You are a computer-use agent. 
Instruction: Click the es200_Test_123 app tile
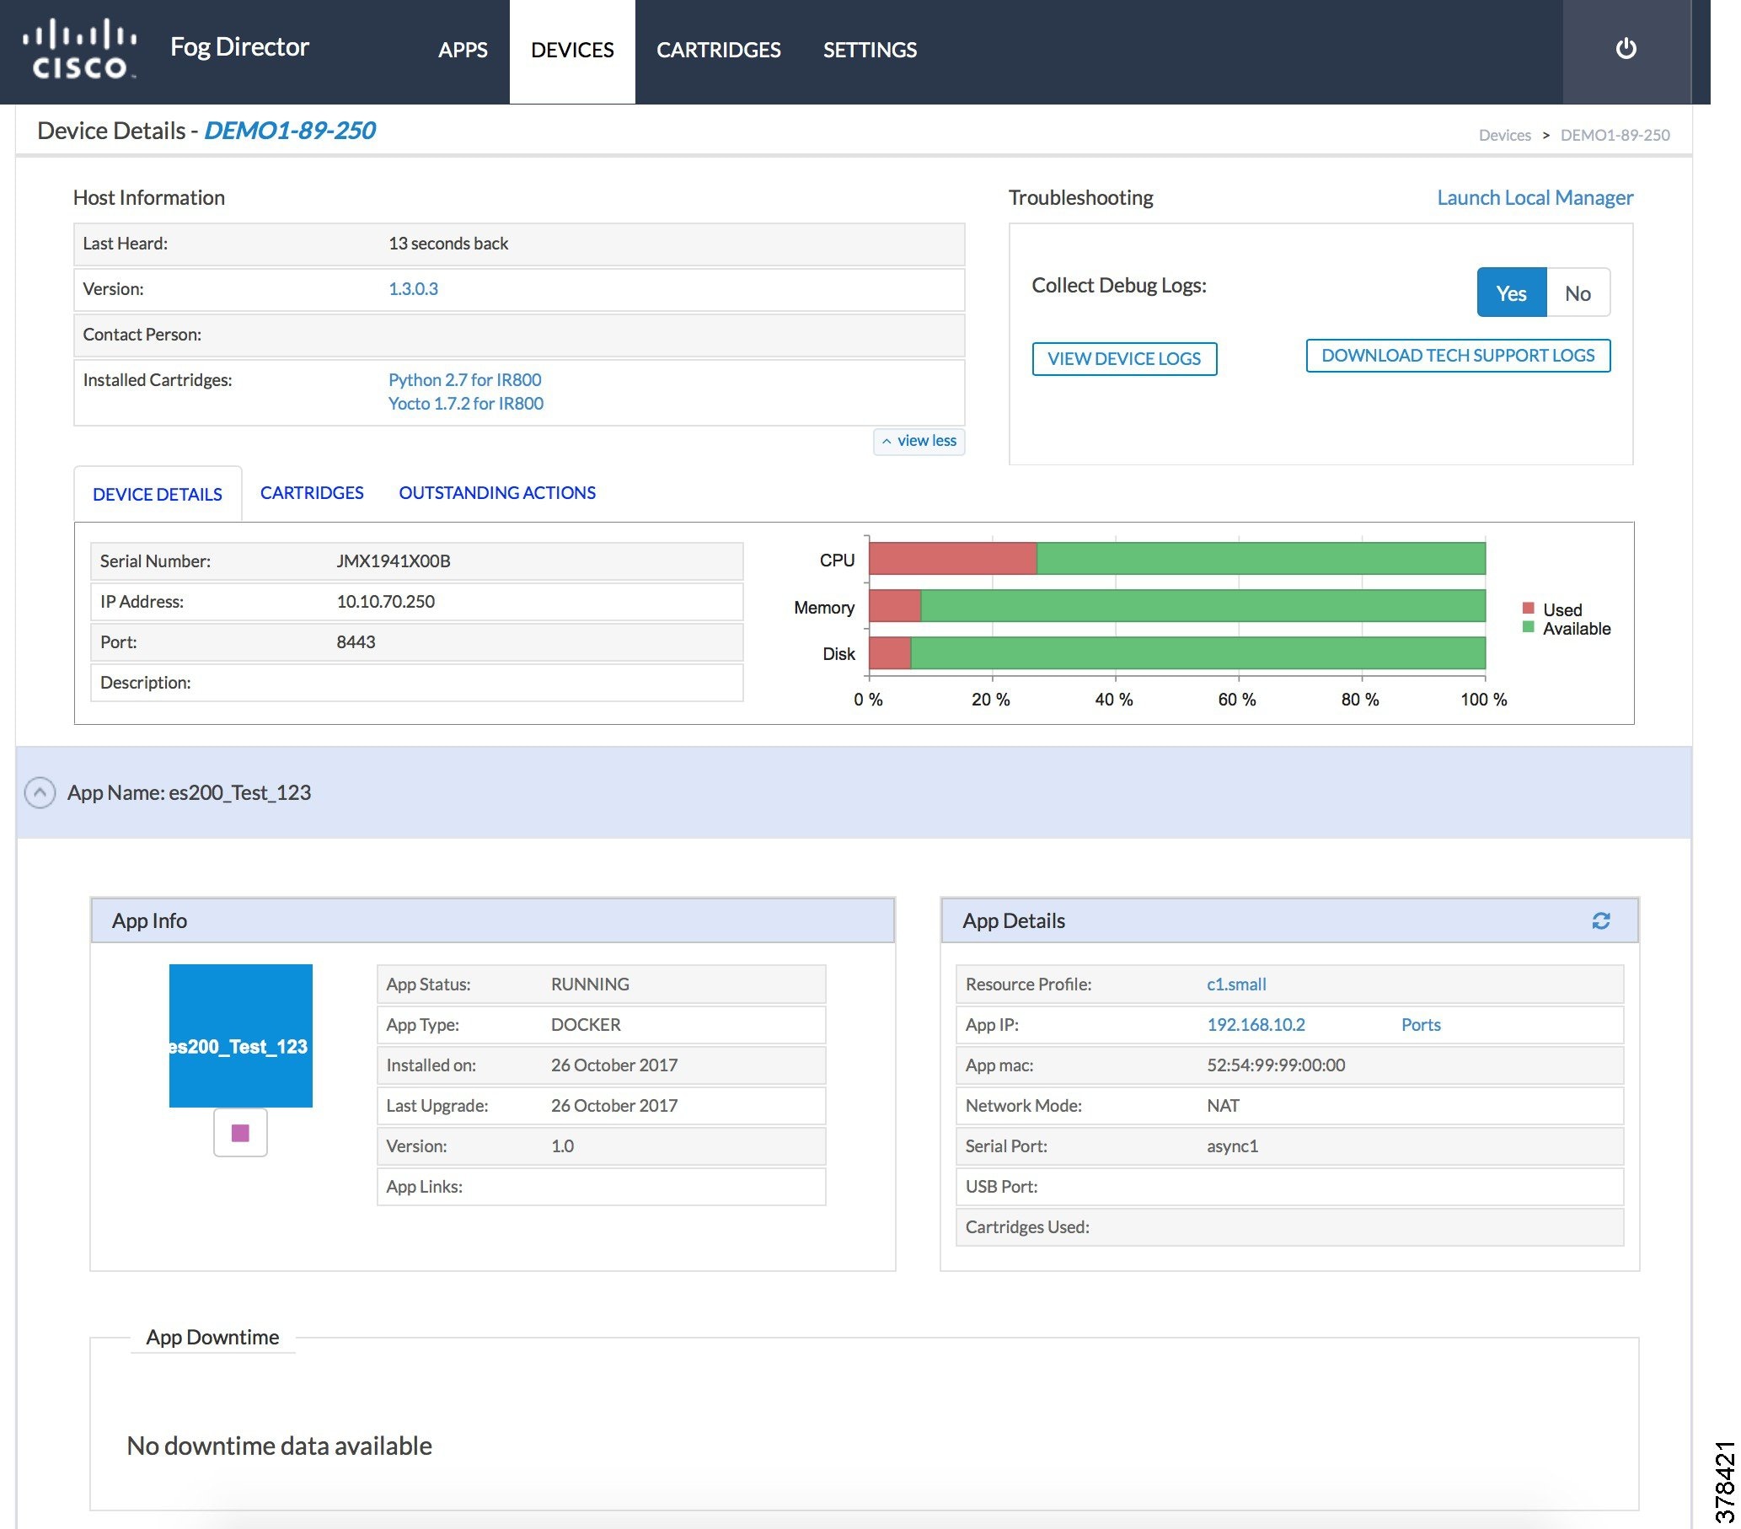click(239, 1034)
